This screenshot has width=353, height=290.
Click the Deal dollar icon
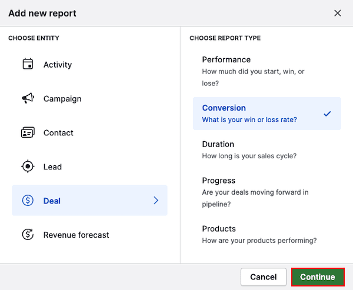click(x=28, y=201)
